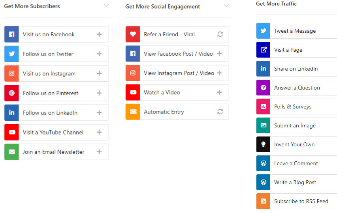Click the Pinterest icon for Follow us on Pinterest
The width and height of the screenshot is (337, 213).
[x=11, y=93]
